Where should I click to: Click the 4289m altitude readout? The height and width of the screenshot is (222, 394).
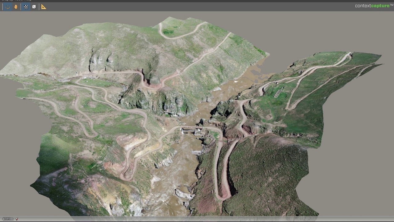[8, 219]
